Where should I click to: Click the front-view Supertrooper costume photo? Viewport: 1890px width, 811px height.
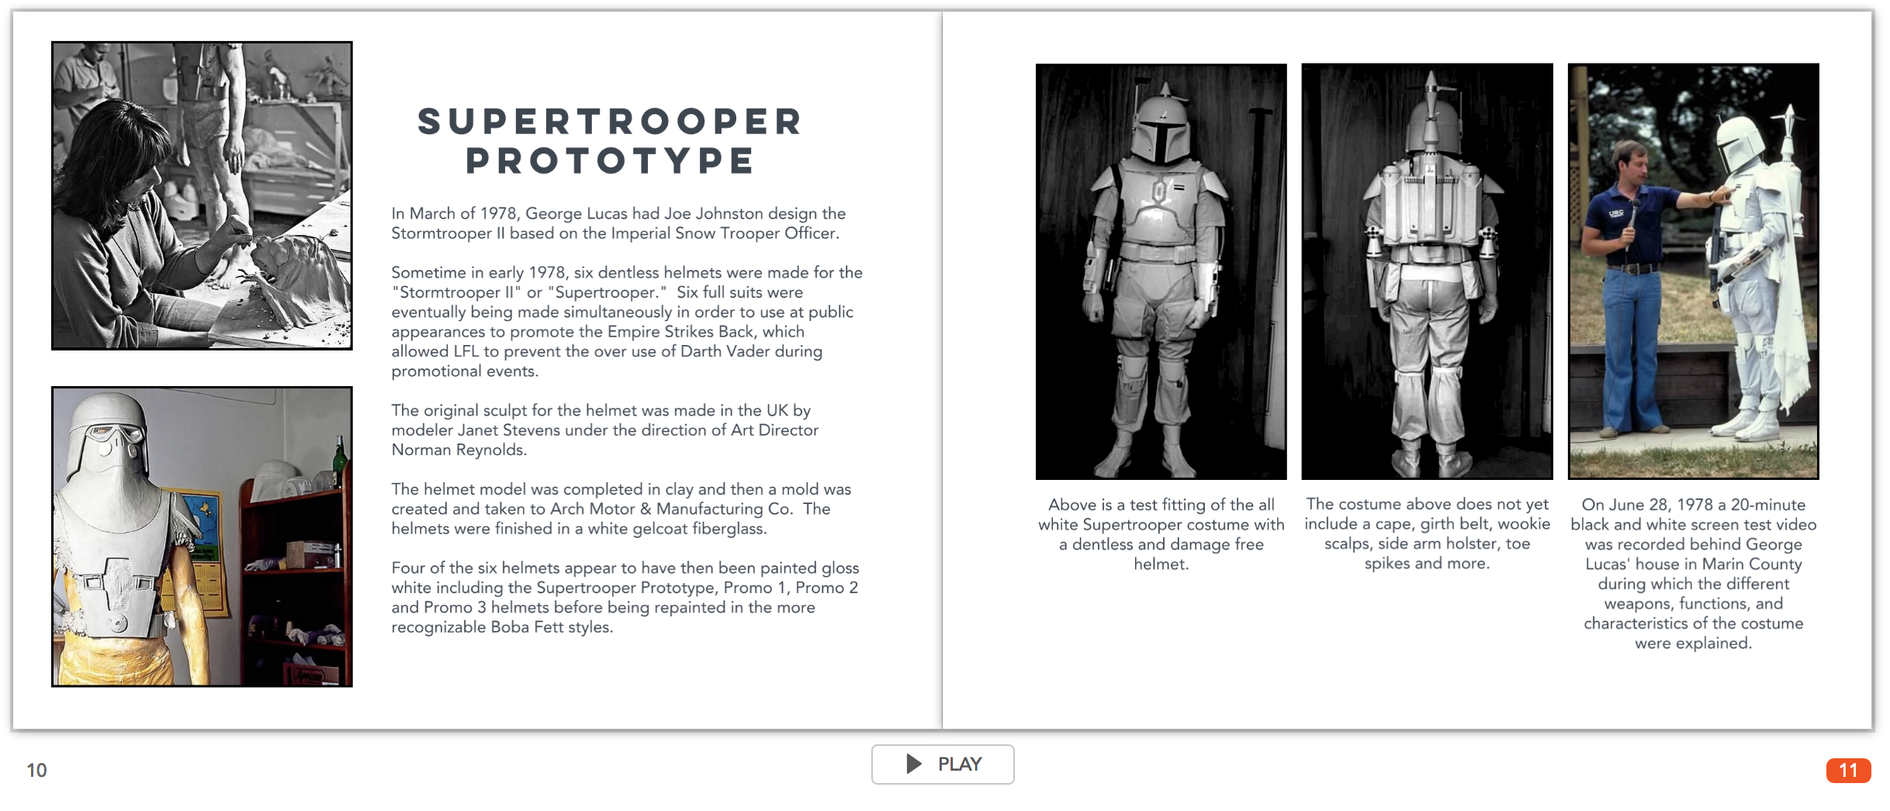point(1161,271)
